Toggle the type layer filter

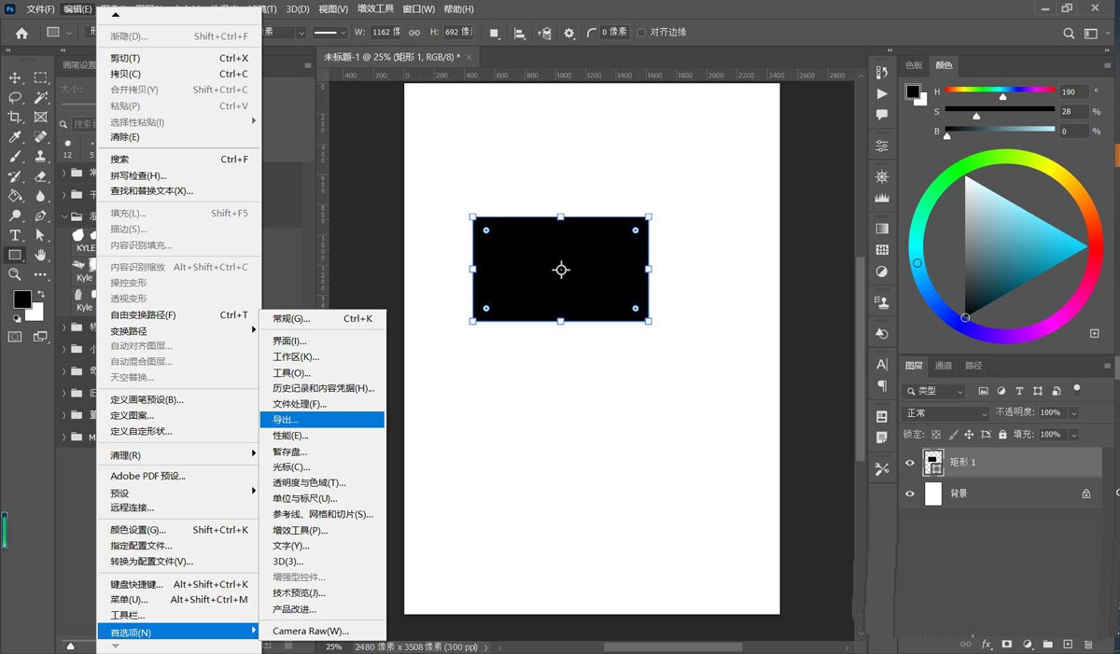coord(1019,391)
